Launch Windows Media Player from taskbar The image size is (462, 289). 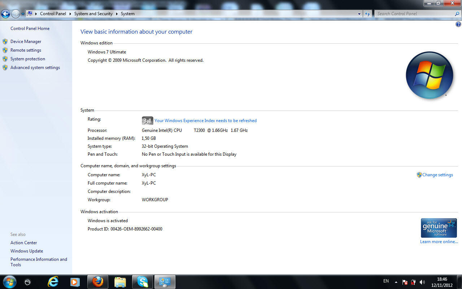[75, 282]
